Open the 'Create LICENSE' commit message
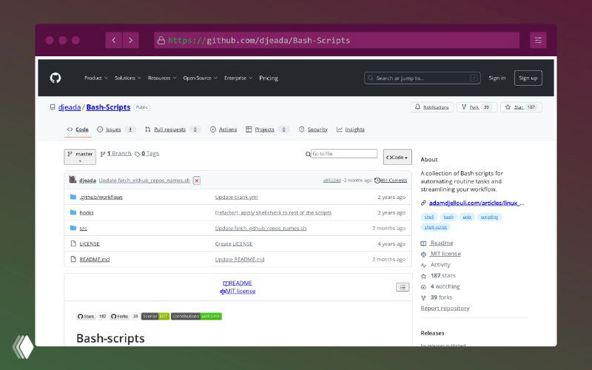Image resolution: width=592 pixels, height=370 pixels. click(234, 244)
